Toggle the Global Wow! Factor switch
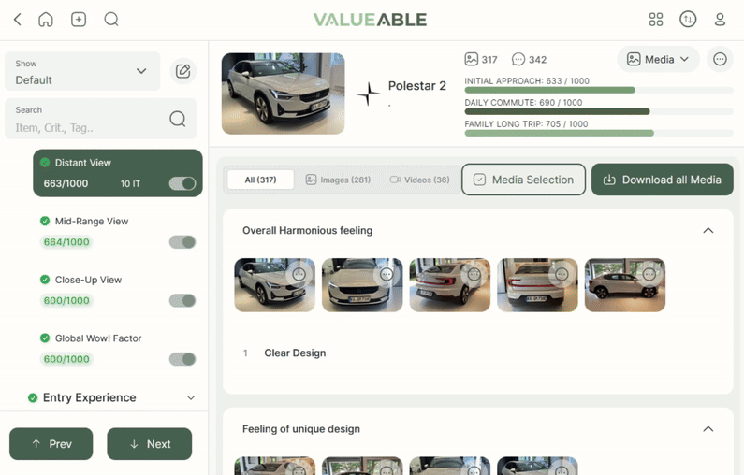The height and width of the screenshot is (475, 744). pyautogui.click(x=182, y=359)
